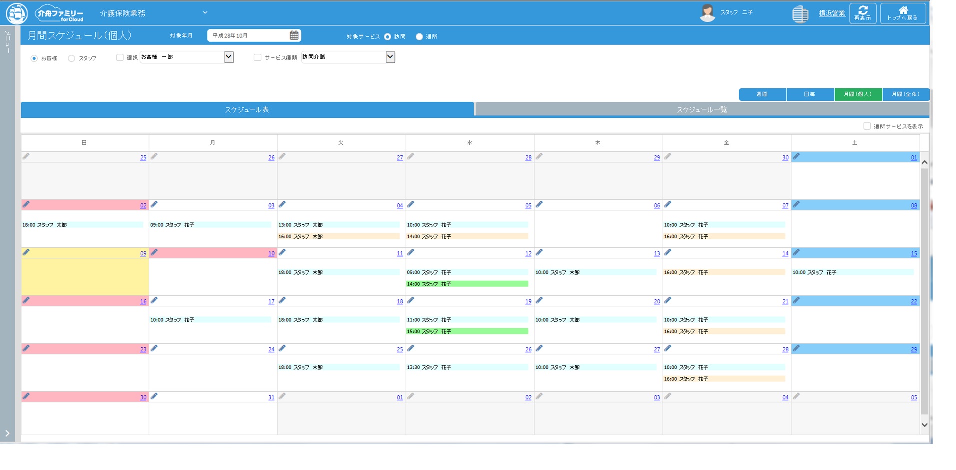The image size is (956, 470).
Task: Open the date link for October 11
Action: [400, 254]
